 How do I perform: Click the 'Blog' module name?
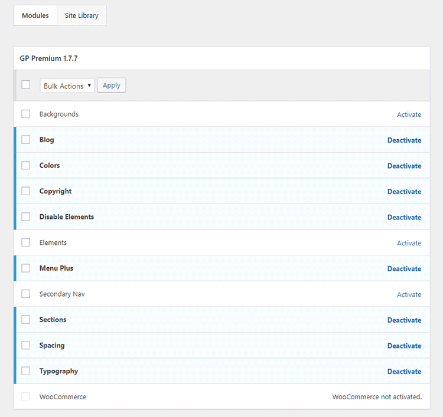pos(47,140)
